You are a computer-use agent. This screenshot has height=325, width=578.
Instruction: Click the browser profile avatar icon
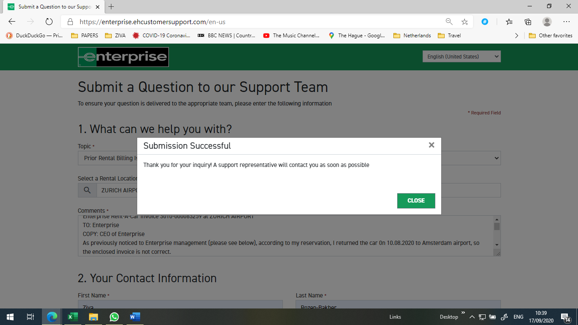547,21
